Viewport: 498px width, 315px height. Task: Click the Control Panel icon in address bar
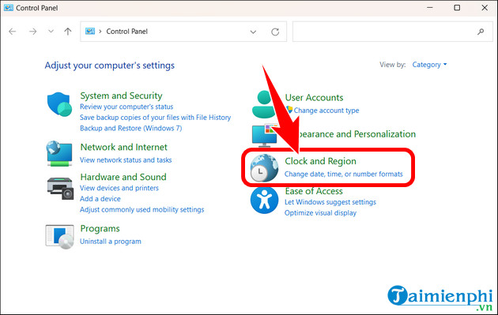(90, 31)
